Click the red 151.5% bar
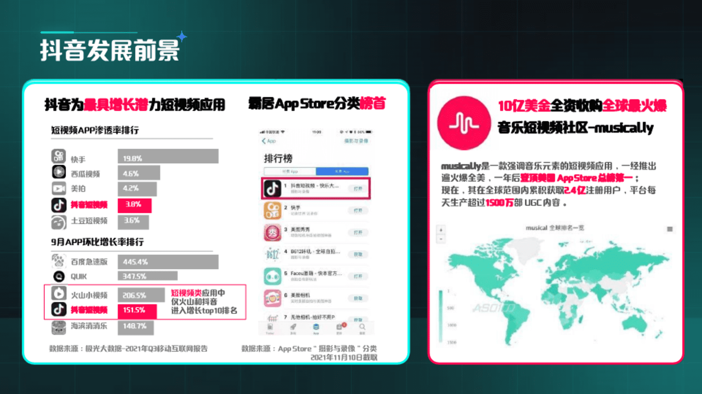Screen dimensions: 702x394 (x=137, y=311)
